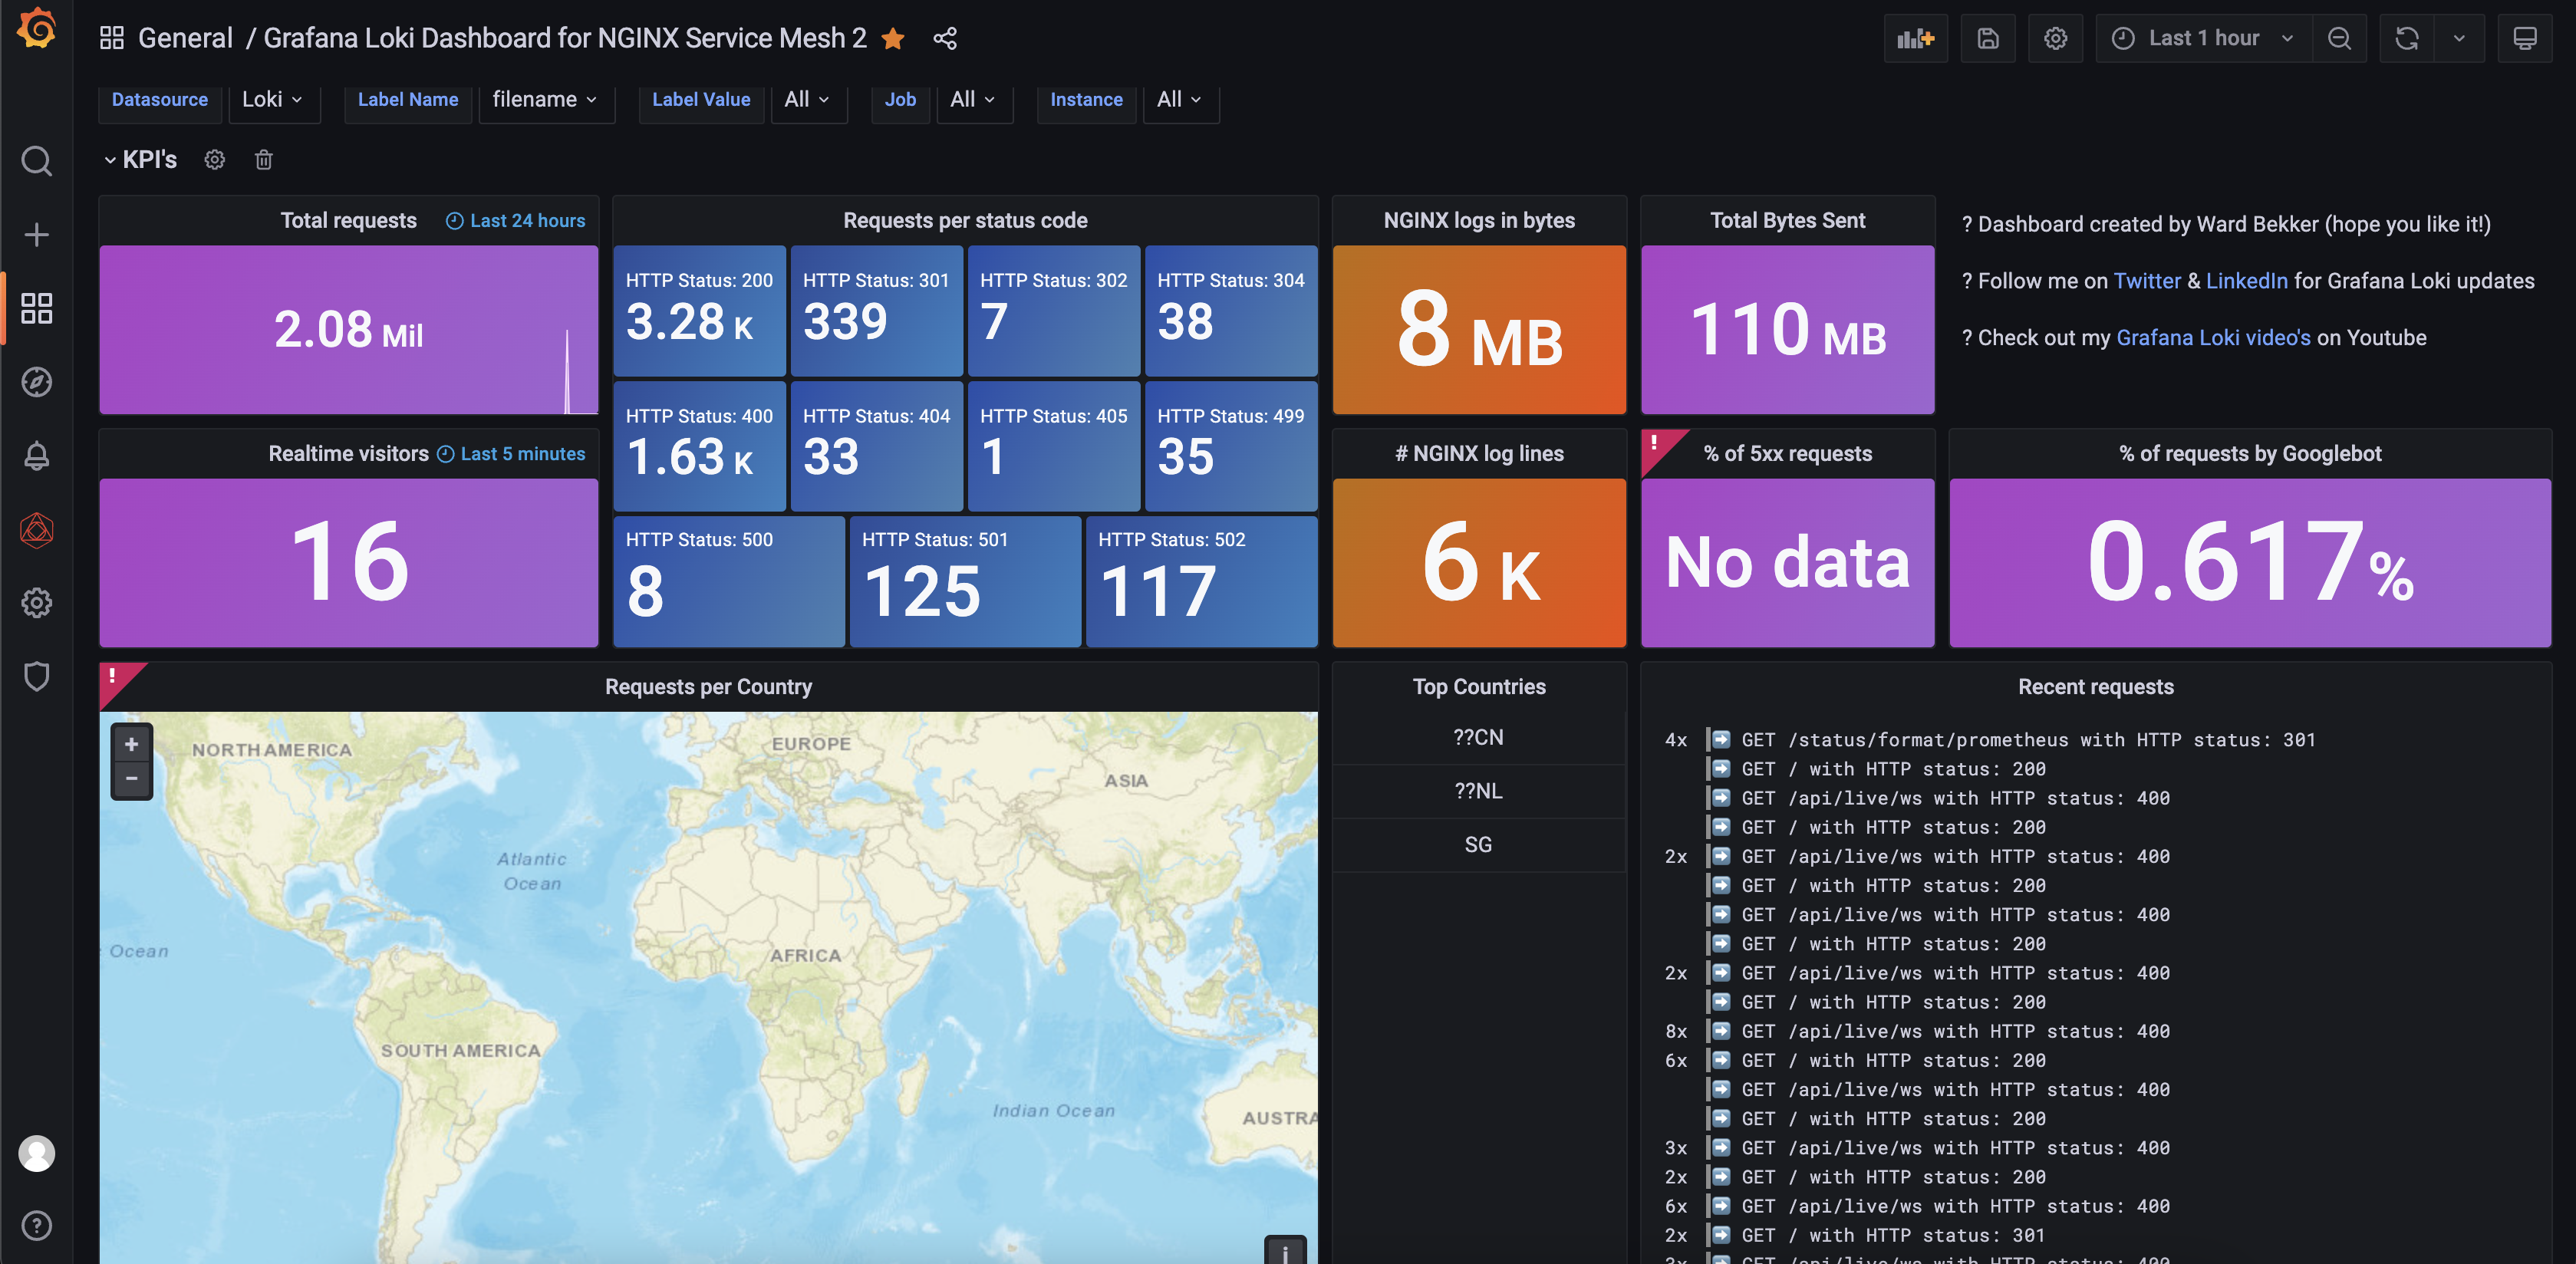Open Grafana Loki video's link
The height and width of the screenshot is (1264, 2576).
click(x=2212, y=338)
